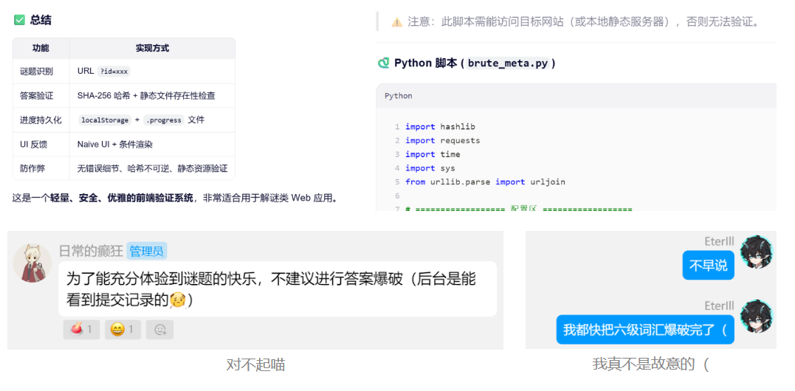This screenshot has height=391, width=795.
Task: Click the emoji inside the admin's message
Action: [x=178, y=300]
